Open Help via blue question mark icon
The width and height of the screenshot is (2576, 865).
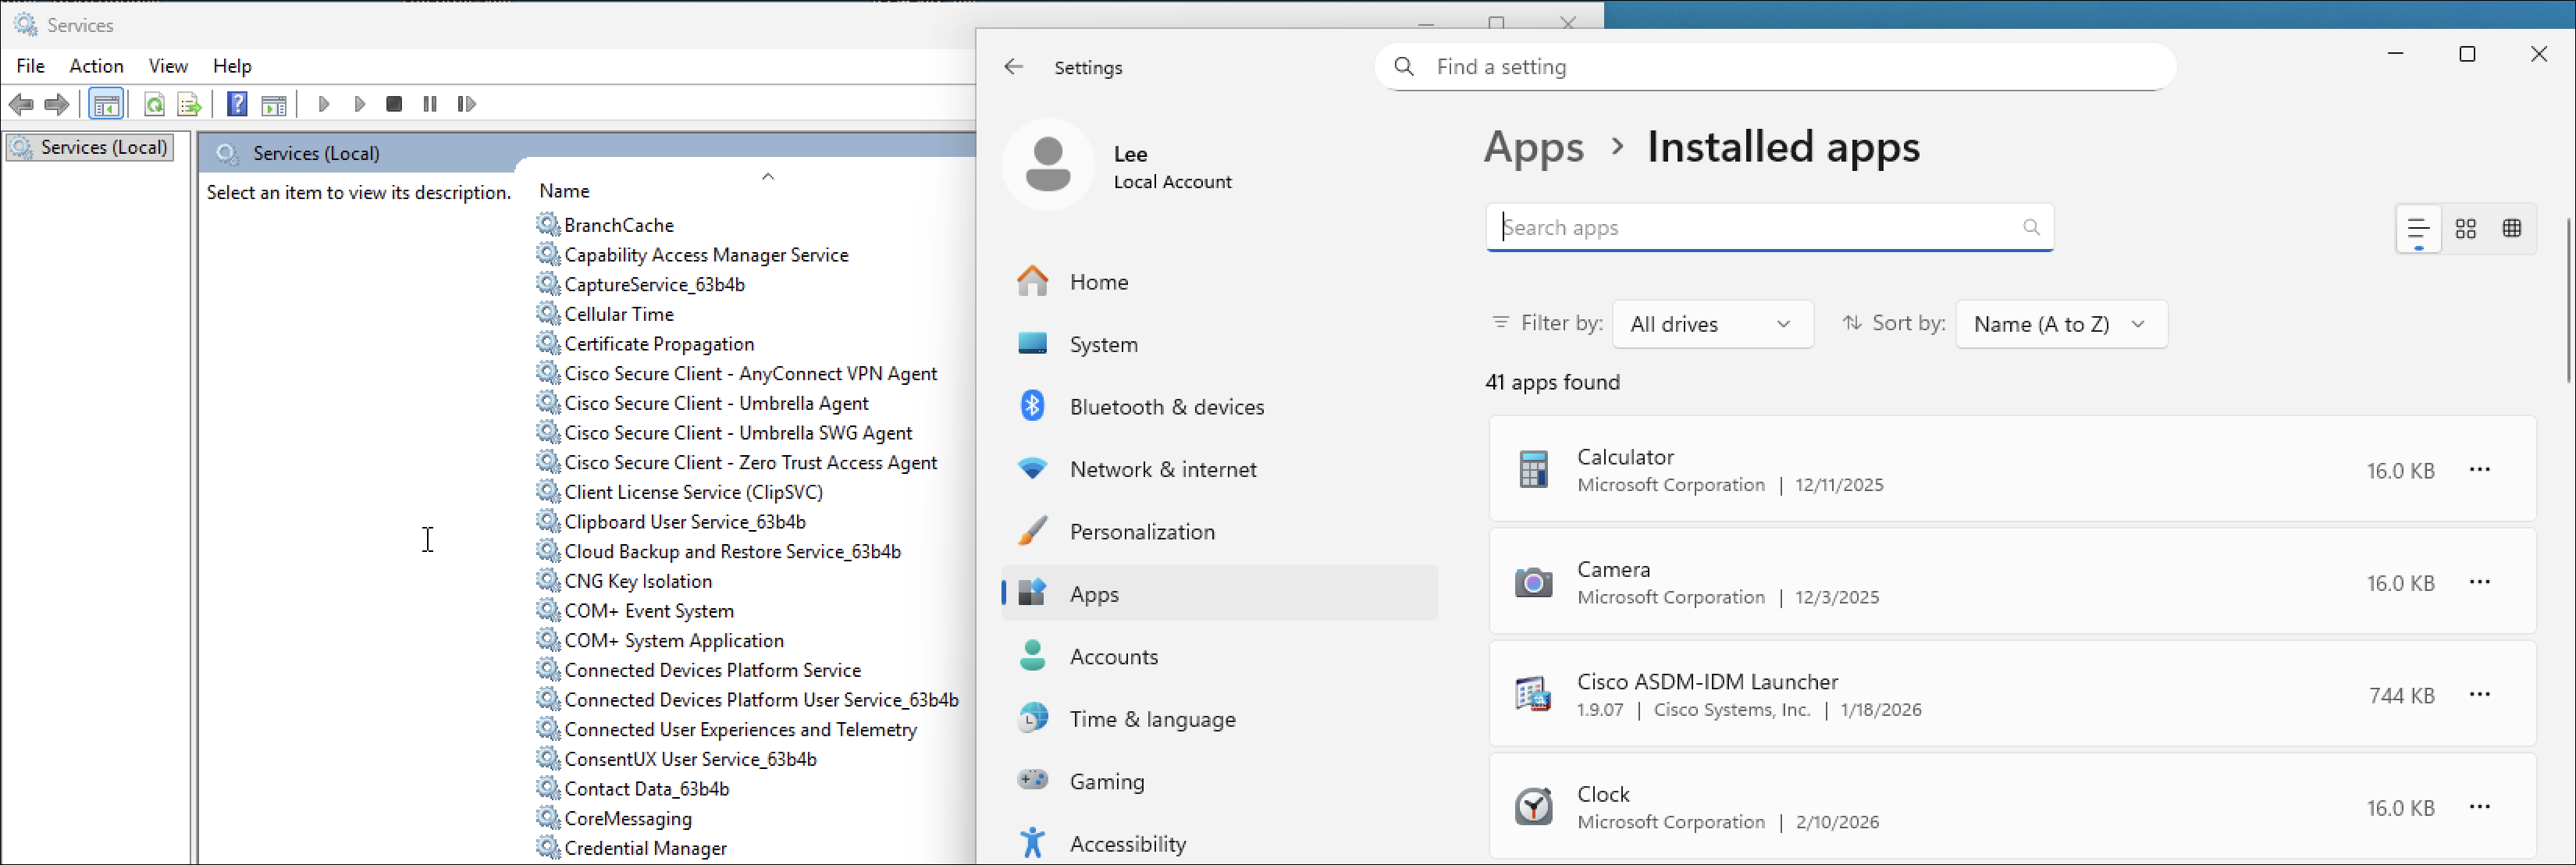(237, 103)
